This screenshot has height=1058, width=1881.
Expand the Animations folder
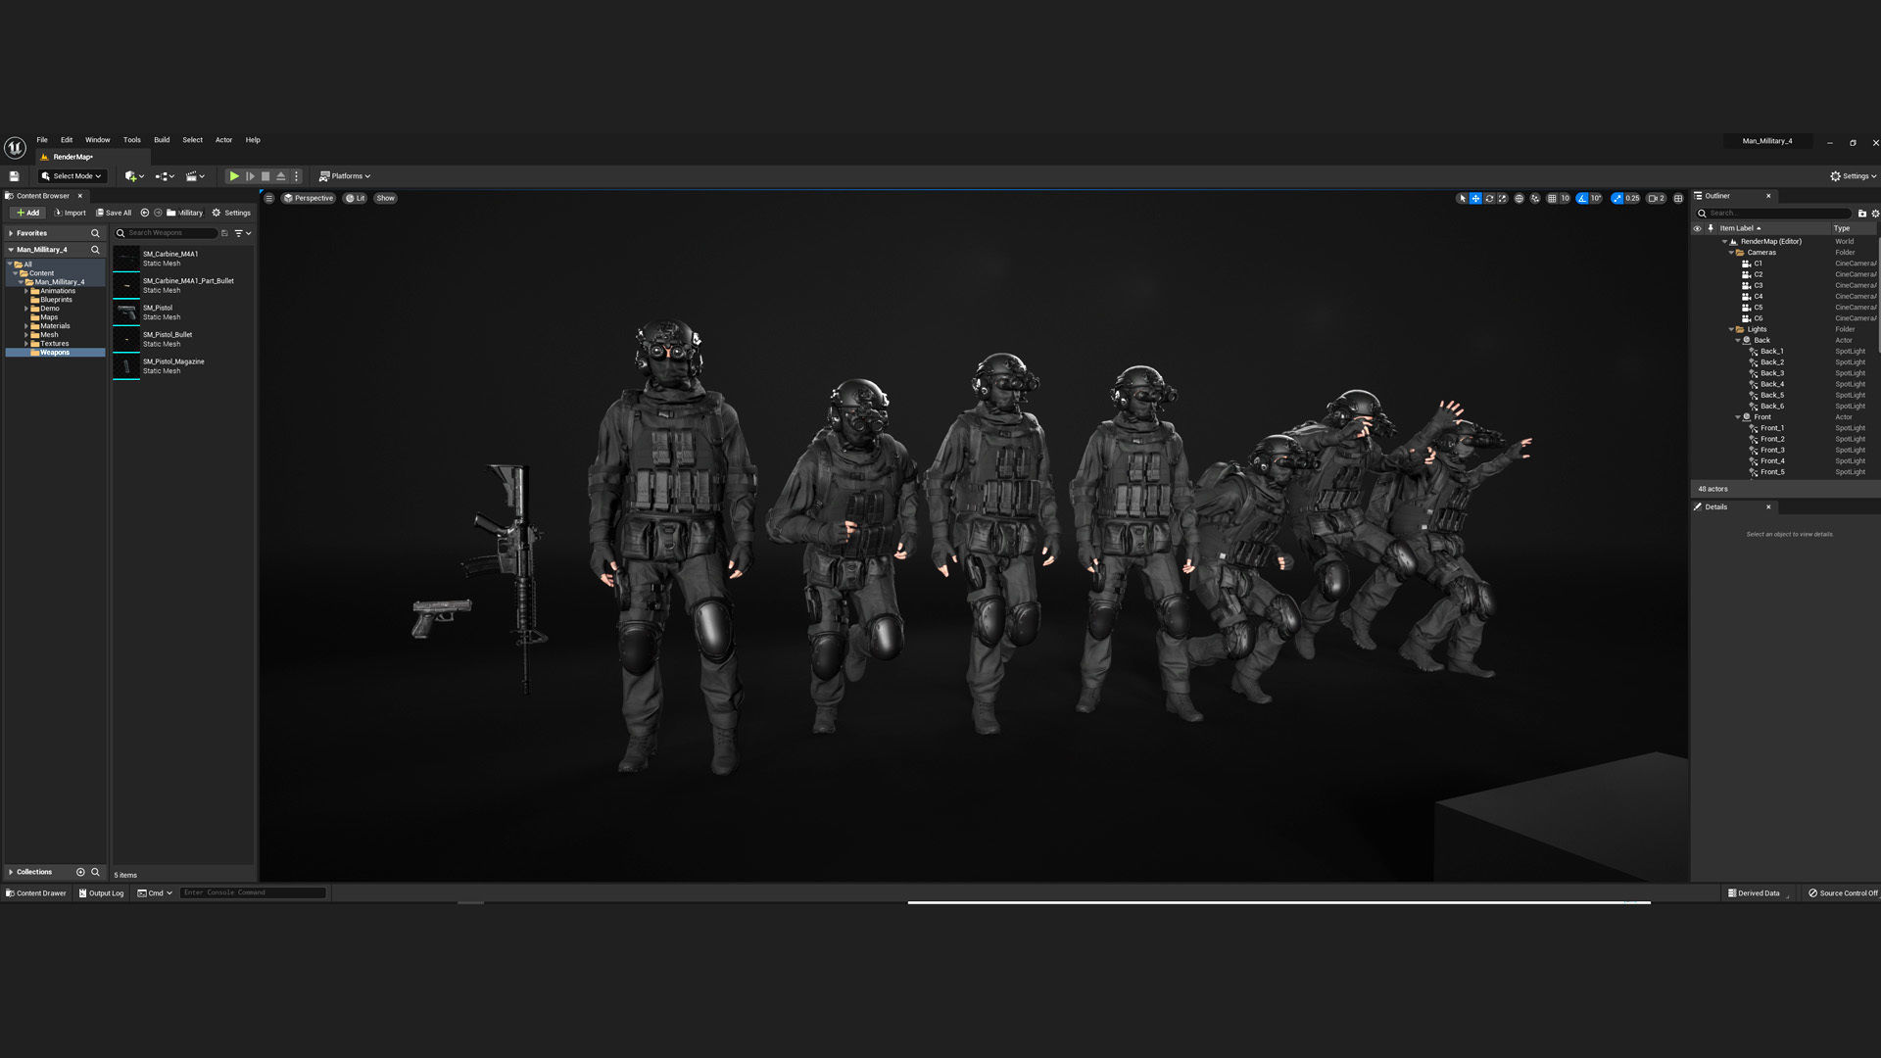tap(26, 291)
